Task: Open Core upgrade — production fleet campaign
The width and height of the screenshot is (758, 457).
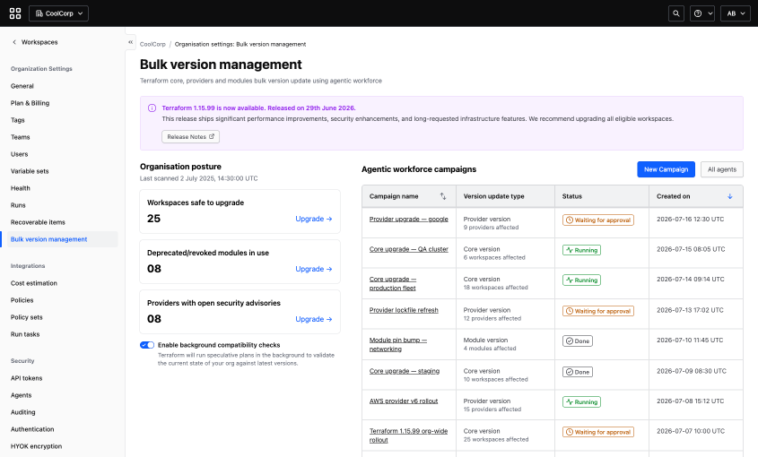Action: pyautogui.click(x=393, y=283)
